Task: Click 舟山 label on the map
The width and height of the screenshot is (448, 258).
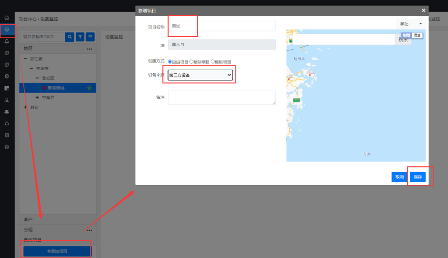Action: (310, 72)
